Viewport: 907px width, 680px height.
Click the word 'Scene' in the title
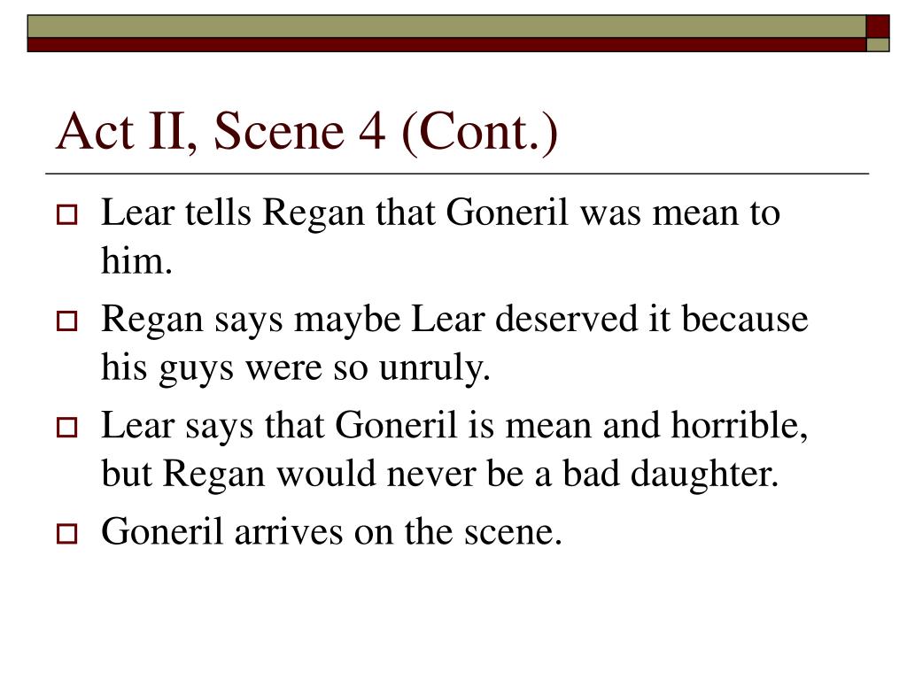[x=279, y=132]
